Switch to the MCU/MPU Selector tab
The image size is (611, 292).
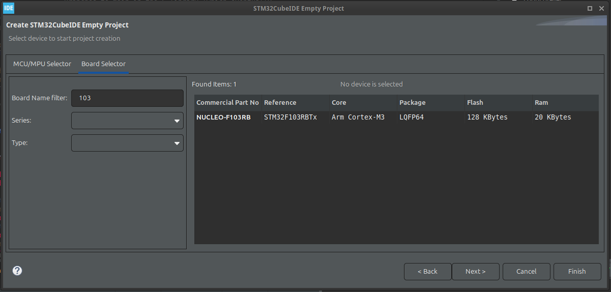pos(42,64)
